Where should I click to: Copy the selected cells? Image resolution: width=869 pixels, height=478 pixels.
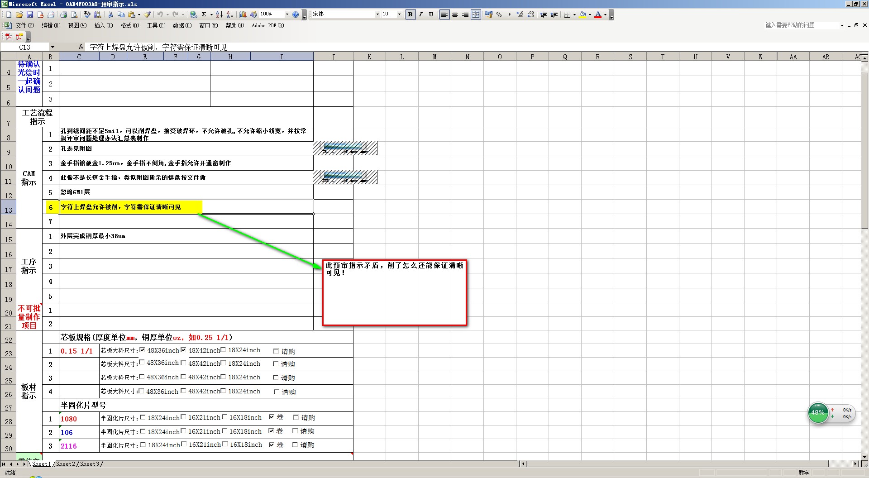121,14
